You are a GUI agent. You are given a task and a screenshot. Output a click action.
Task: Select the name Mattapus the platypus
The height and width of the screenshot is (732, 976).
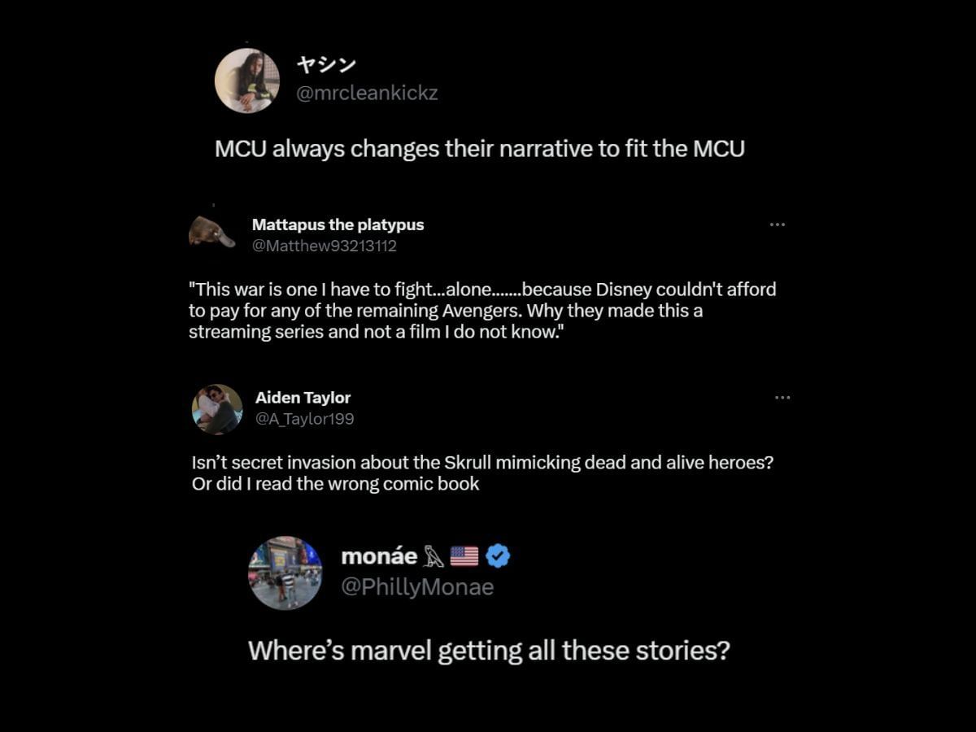pyautogui.click(x=338, y=224)
